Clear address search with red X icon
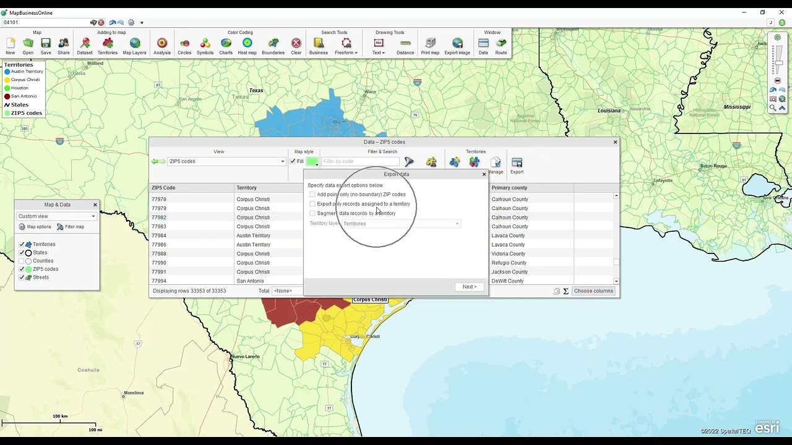Screen dimensions: 792x445 [x=101, y=22]
